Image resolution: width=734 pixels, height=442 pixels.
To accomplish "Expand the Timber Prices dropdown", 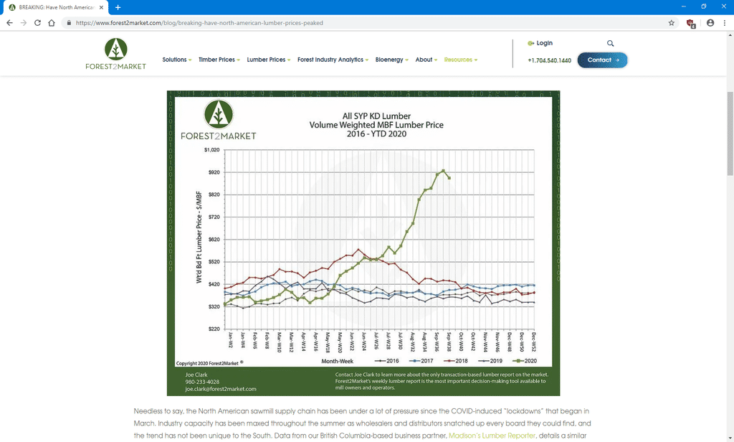I will (x=219, y=60).
